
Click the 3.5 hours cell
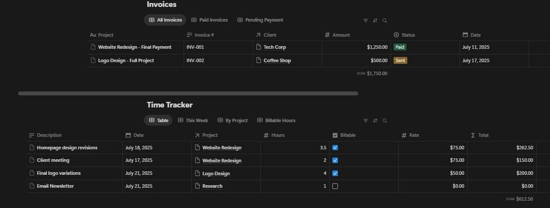pyautogui.click(x=295, y=148)
